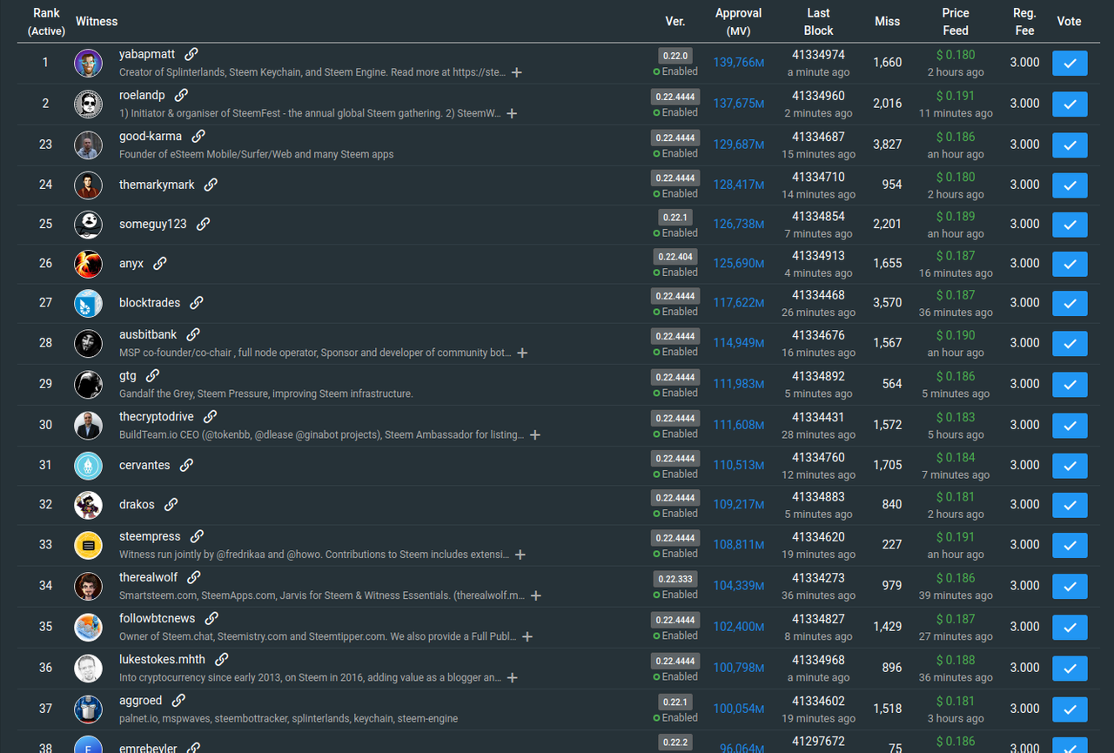Sort by Approval (MV) column header
Screen dimensions: 1114x753
click(x=738, y=22)
